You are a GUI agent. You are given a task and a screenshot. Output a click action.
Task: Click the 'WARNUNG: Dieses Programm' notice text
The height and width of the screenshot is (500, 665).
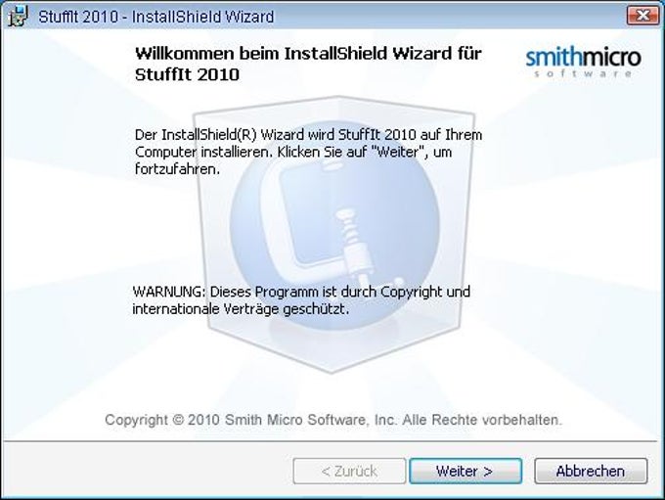(x=301, y=300)
